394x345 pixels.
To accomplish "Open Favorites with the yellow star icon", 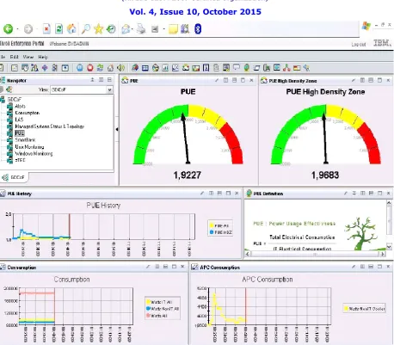I will [x=98, y=28].
